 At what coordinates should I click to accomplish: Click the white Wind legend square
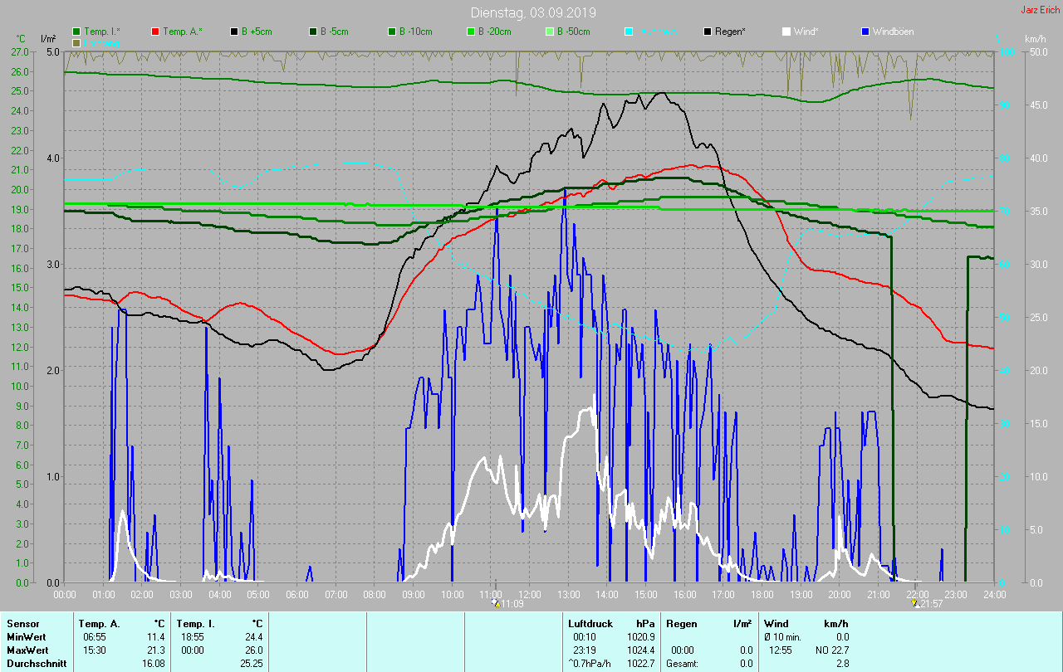(786, 32)
